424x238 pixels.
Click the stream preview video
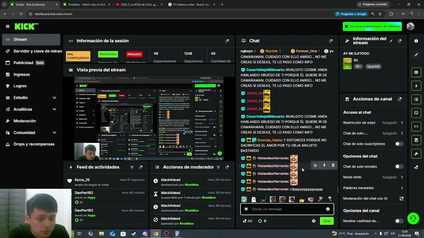pos(149,119)
